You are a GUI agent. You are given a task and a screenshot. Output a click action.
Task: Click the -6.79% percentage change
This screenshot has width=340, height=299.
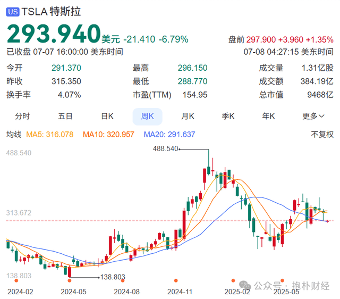point(174,39)
